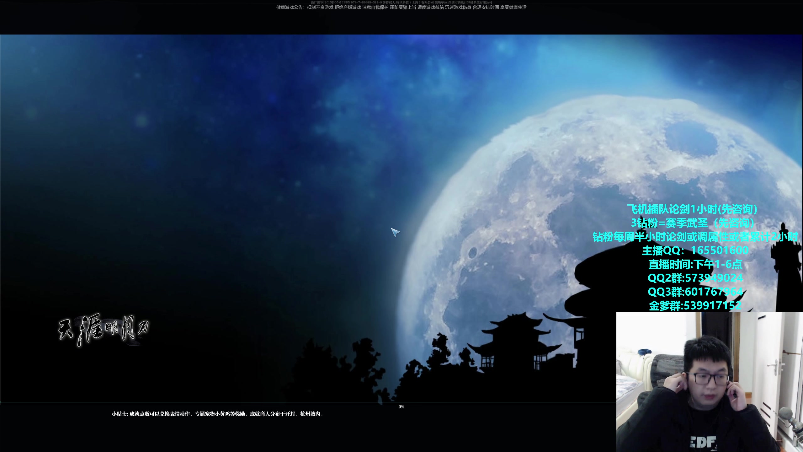Click the 飞机插队论剑1小时 overlay line
This screenshot has height=452, width=803.
tap(692, 209)
